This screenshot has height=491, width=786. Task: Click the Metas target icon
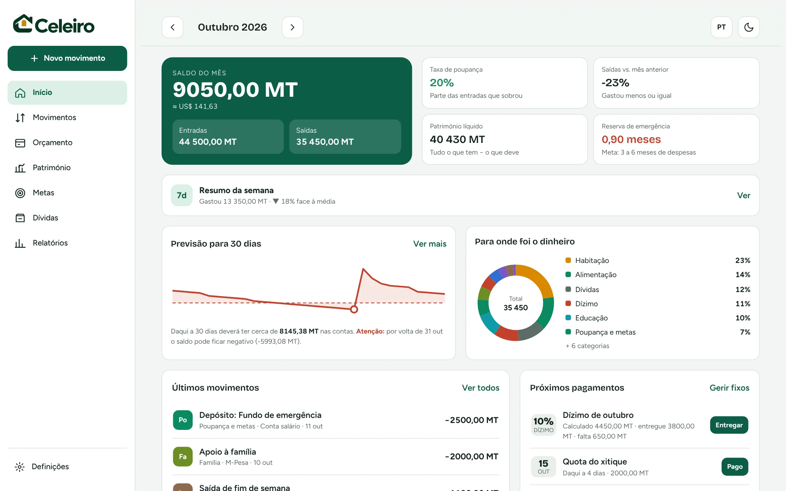click(20, 193)
